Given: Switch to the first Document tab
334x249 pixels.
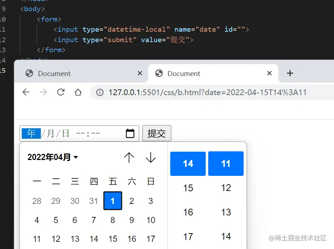Looking at the screenshot, I should 81,73.
